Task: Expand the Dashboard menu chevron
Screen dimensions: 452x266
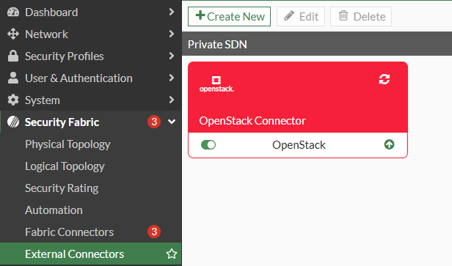Action: coord(172,12)
